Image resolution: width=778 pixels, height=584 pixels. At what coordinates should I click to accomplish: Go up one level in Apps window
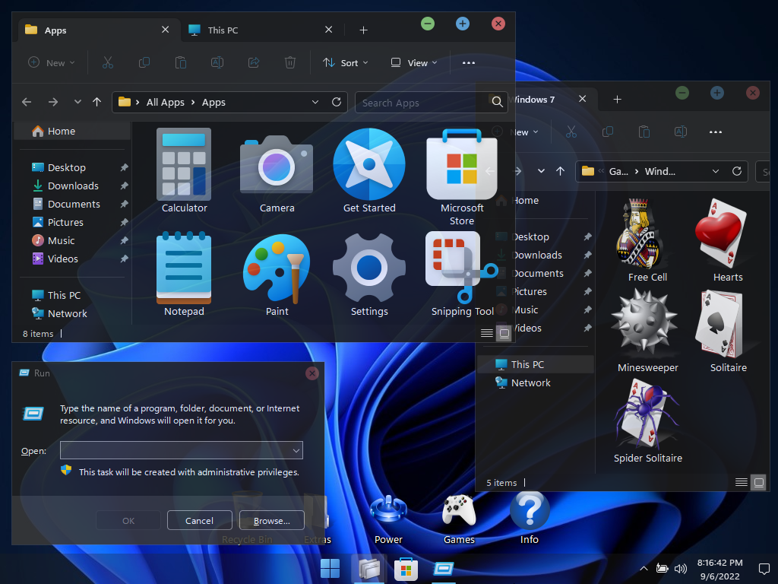coord(96,103)
